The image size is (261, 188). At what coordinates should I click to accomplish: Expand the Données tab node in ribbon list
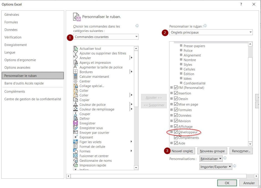pos(172,115)
